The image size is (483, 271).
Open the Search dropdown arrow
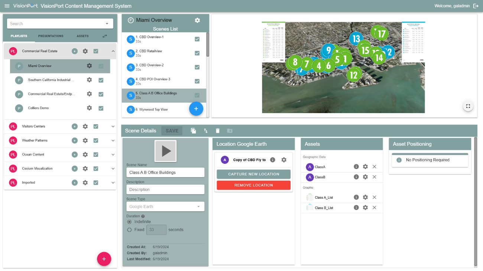pyautogui.click(x=107, y=24)
